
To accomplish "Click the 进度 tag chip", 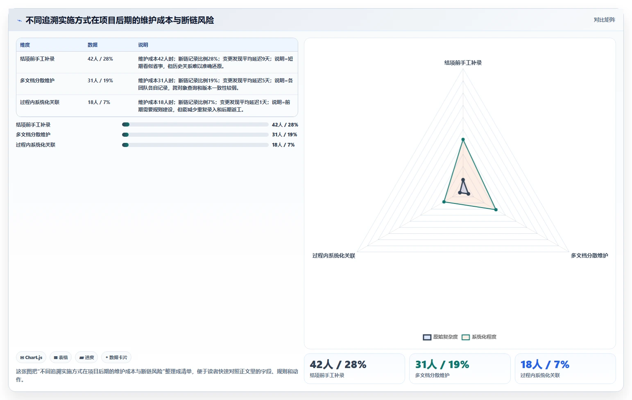I will pos(86,357).
